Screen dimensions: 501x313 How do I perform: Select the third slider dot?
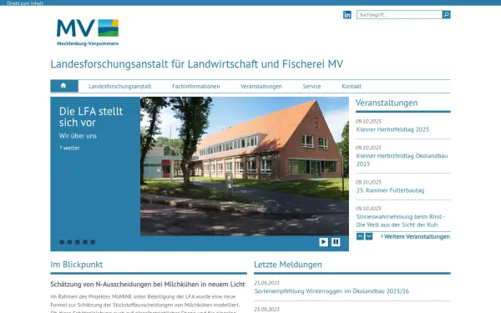click(x=78, y=242)
